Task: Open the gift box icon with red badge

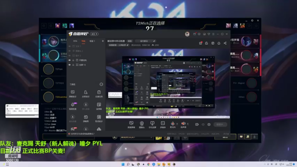Action: coord(200,43)
